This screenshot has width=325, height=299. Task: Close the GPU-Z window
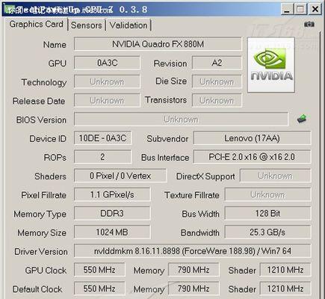coord(315,10)
